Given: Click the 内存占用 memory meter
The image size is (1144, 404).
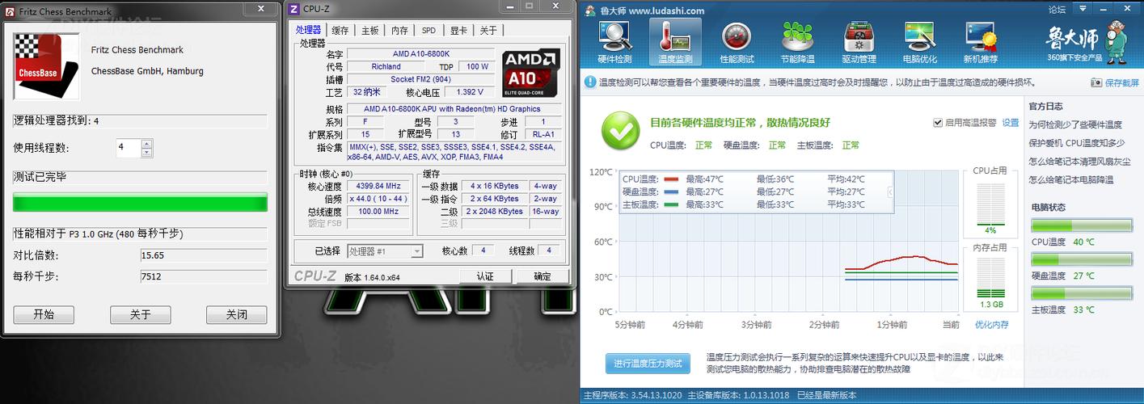Looking at the screenshot, I should coord(990,278).
